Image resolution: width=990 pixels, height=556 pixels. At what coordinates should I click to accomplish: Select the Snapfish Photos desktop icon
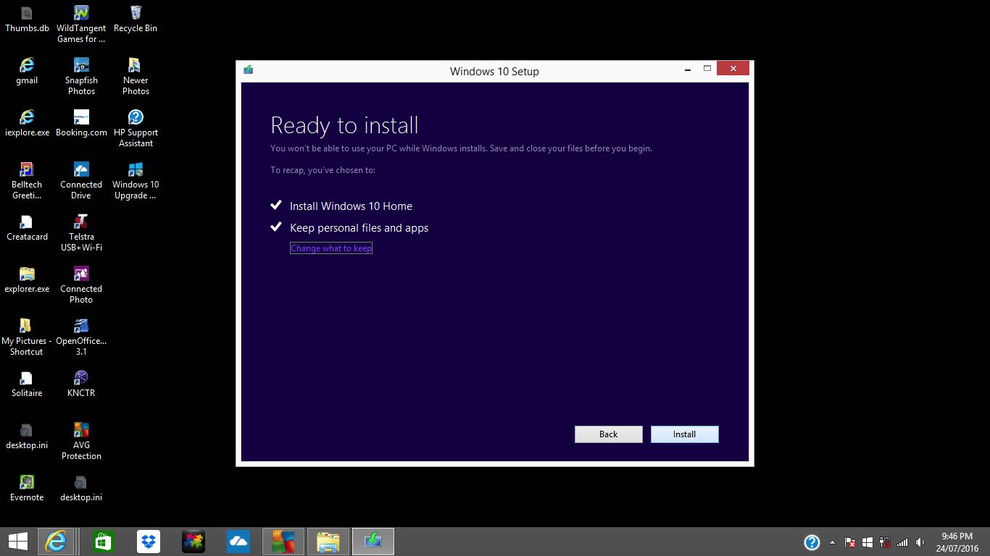81,76
